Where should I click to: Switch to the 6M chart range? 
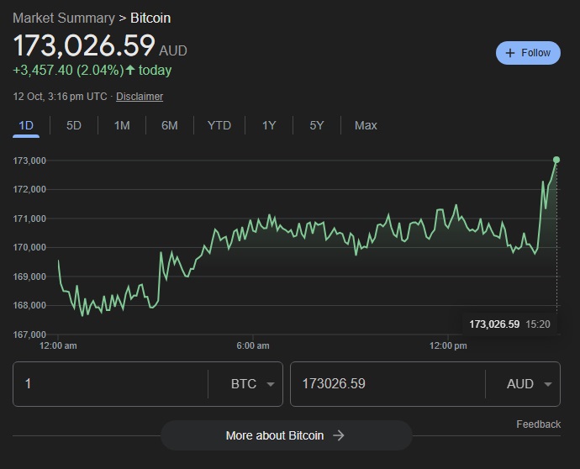coord(170,125)
